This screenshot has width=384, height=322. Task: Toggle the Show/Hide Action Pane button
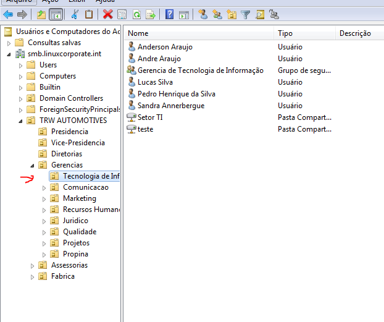184,15
